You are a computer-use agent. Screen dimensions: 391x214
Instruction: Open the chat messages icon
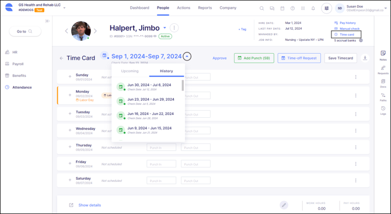click(272, 8)
